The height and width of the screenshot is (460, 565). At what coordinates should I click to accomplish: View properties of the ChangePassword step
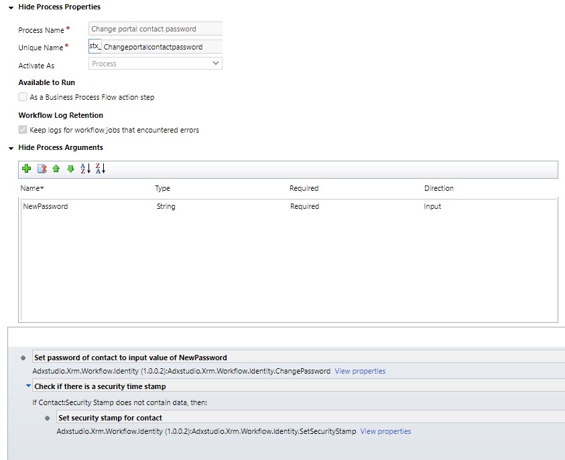point(360,371)
